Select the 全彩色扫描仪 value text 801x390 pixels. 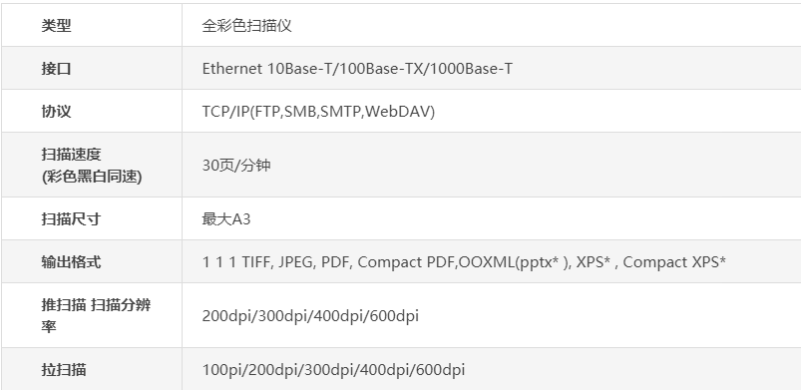pos(246,25)
